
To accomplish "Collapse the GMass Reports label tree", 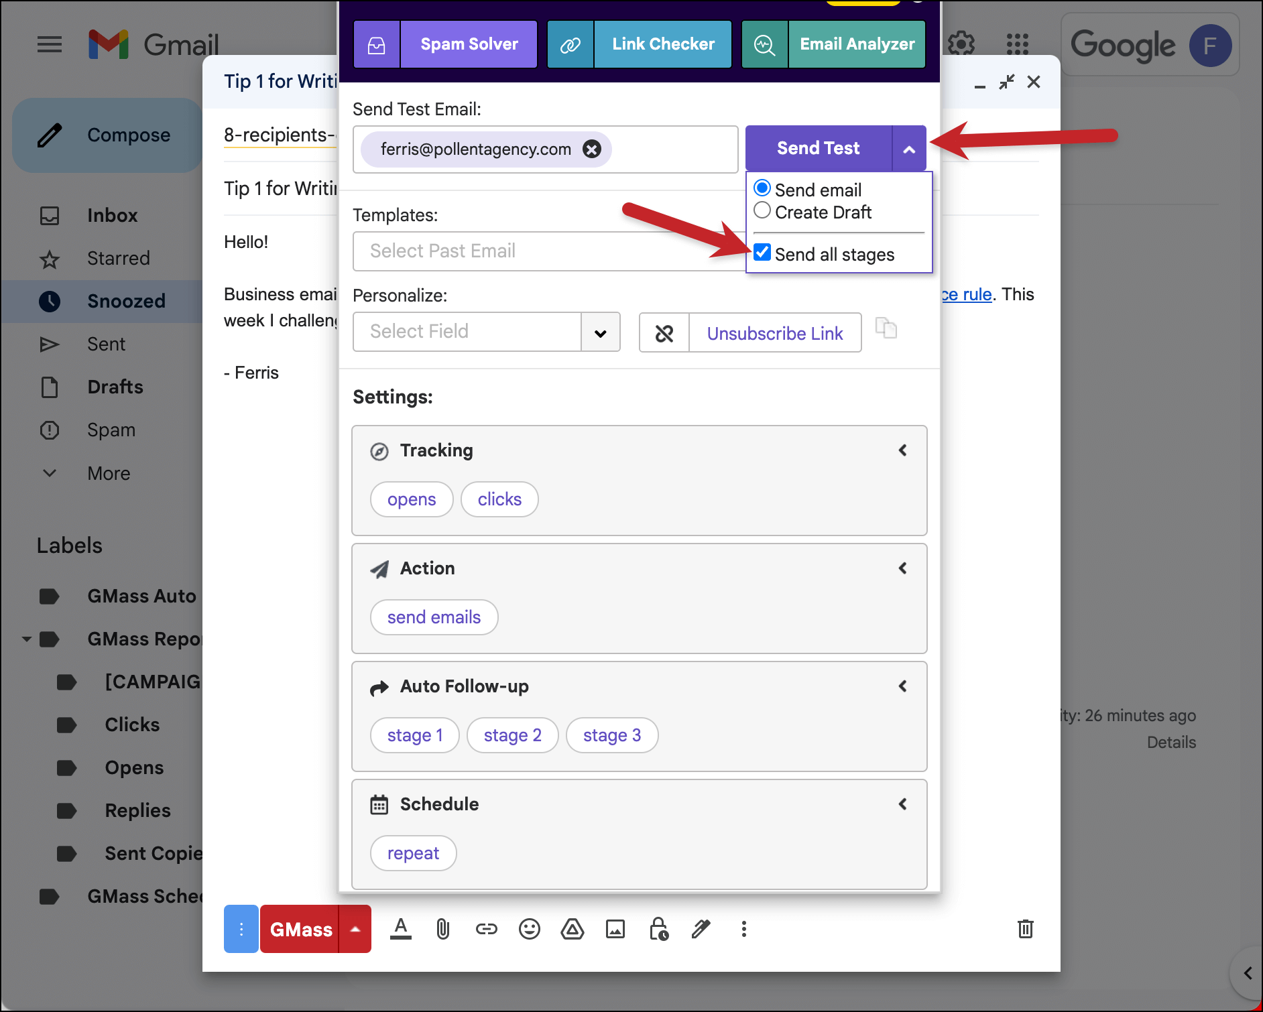I will (x=27, y=639).
